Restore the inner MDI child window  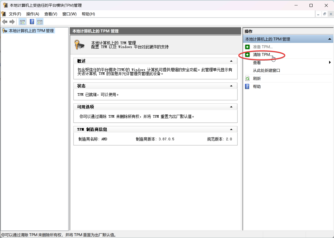pyautogui.click(x=324, y=14)
